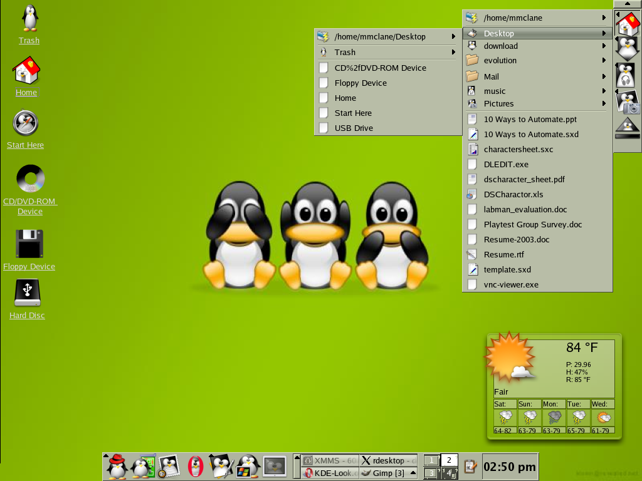Viewport: 642px width, 481px height.
Task: Click the clock showing 02:50 pm
Action: pos(509,467)
